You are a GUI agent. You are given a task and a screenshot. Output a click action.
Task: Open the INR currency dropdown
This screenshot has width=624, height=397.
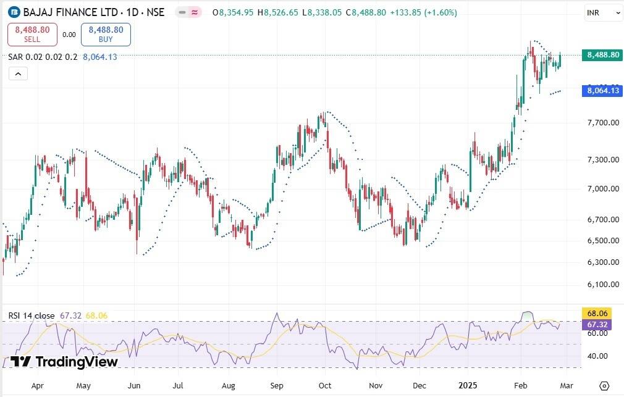coord(603,12)
